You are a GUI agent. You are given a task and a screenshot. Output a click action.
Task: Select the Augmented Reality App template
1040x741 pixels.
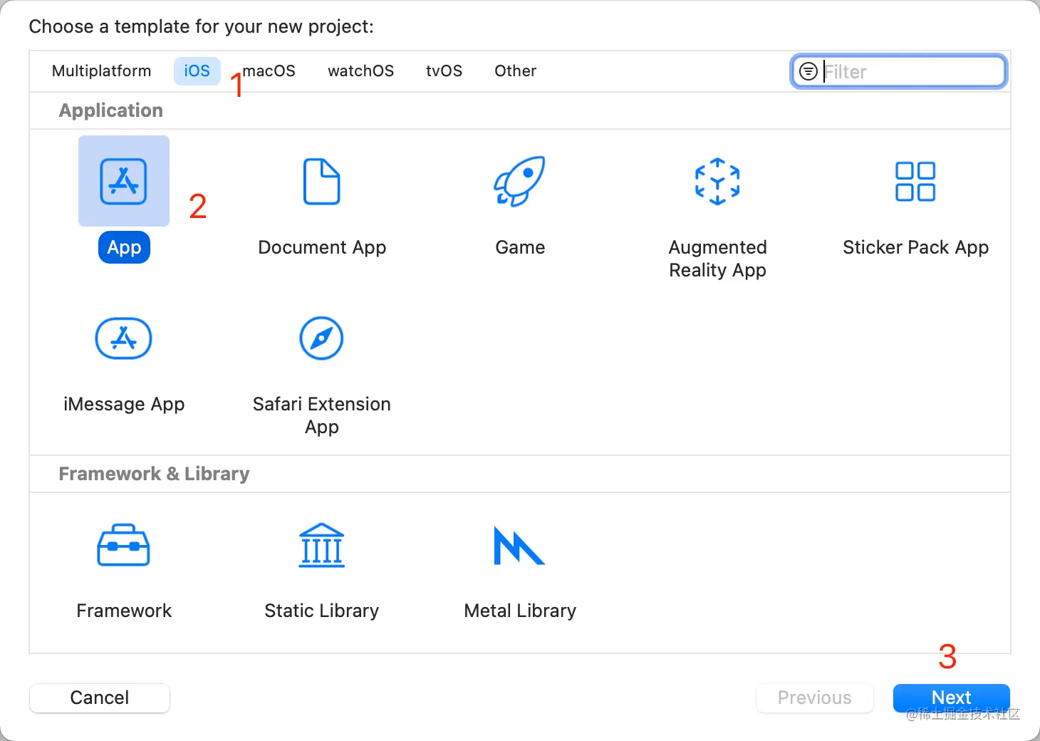pyautogui.click(x=717, y=182)
